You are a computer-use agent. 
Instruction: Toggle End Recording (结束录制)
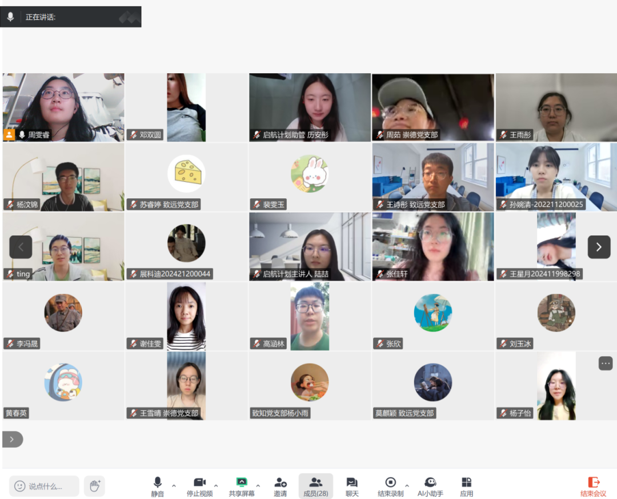[x=391, y=486]
